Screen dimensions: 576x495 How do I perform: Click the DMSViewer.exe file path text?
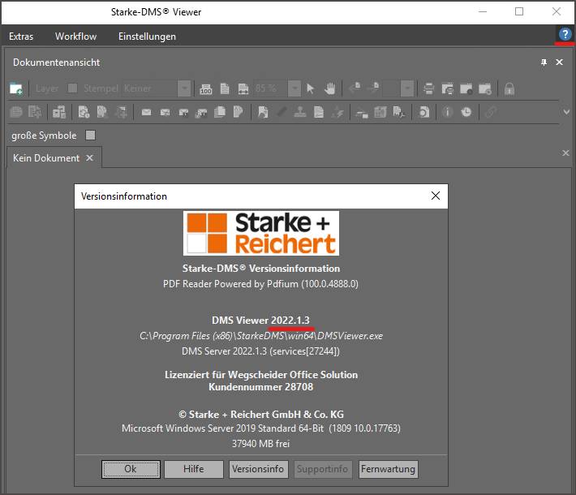pyautogui.click(x=261, y=336)
